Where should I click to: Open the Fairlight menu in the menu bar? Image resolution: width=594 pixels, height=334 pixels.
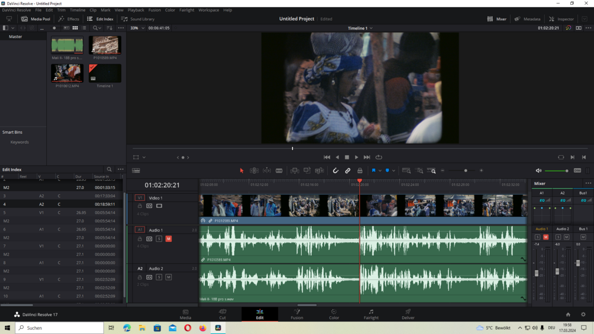coord(187,10)
